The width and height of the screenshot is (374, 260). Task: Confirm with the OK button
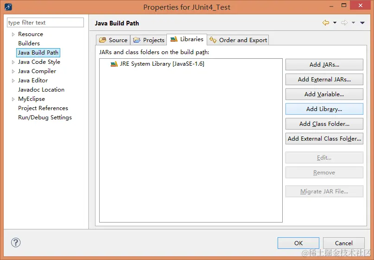298,243
